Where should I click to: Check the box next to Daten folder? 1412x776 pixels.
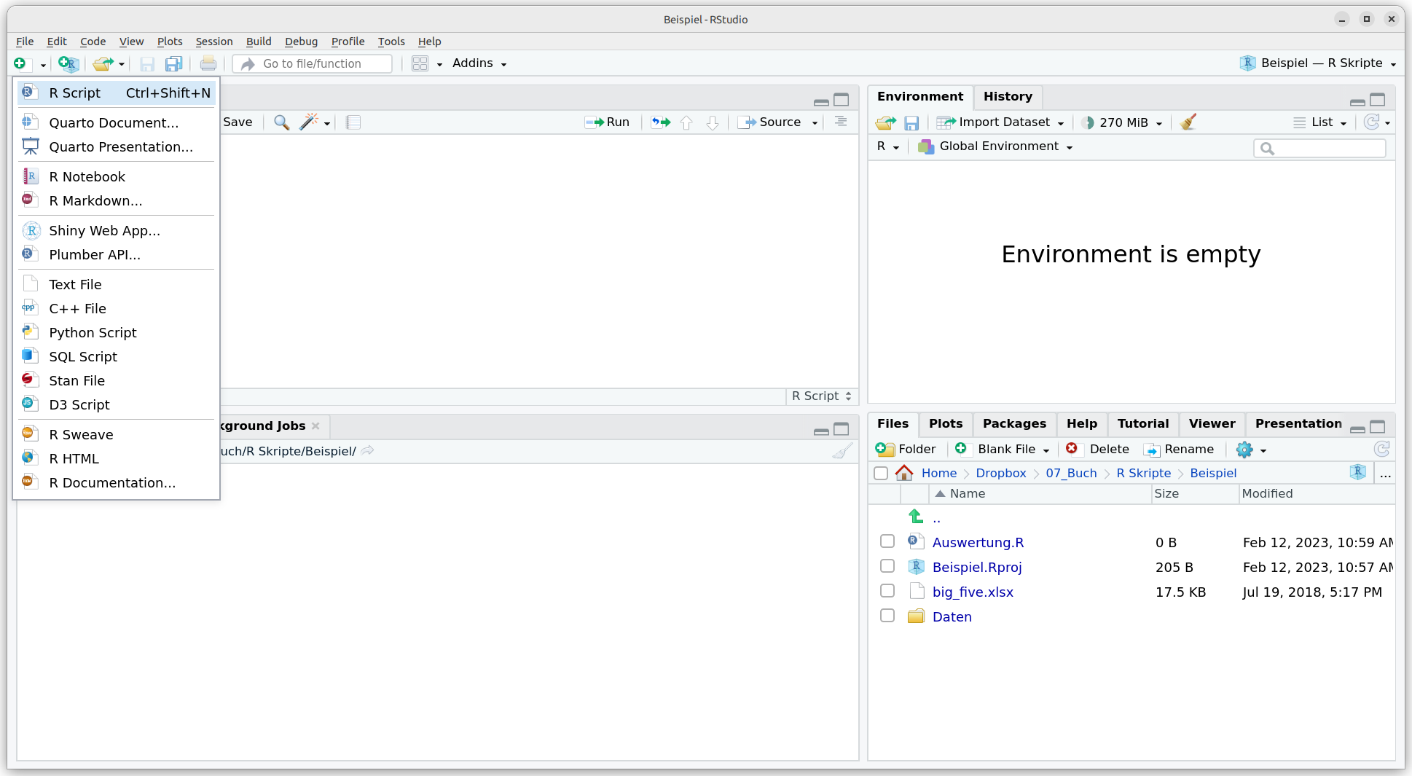point(887,616)
